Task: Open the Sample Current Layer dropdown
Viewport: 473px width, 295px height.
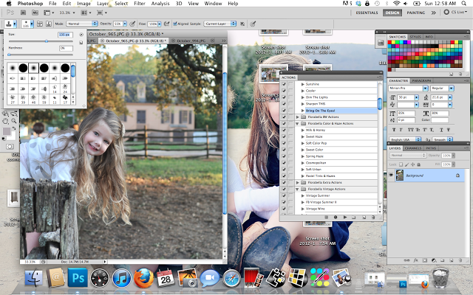Action: pyautogui.click(x=220, y=24)
